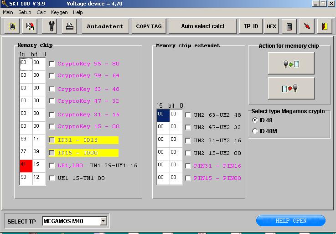Click the cell containing 09

pos(39,153)
